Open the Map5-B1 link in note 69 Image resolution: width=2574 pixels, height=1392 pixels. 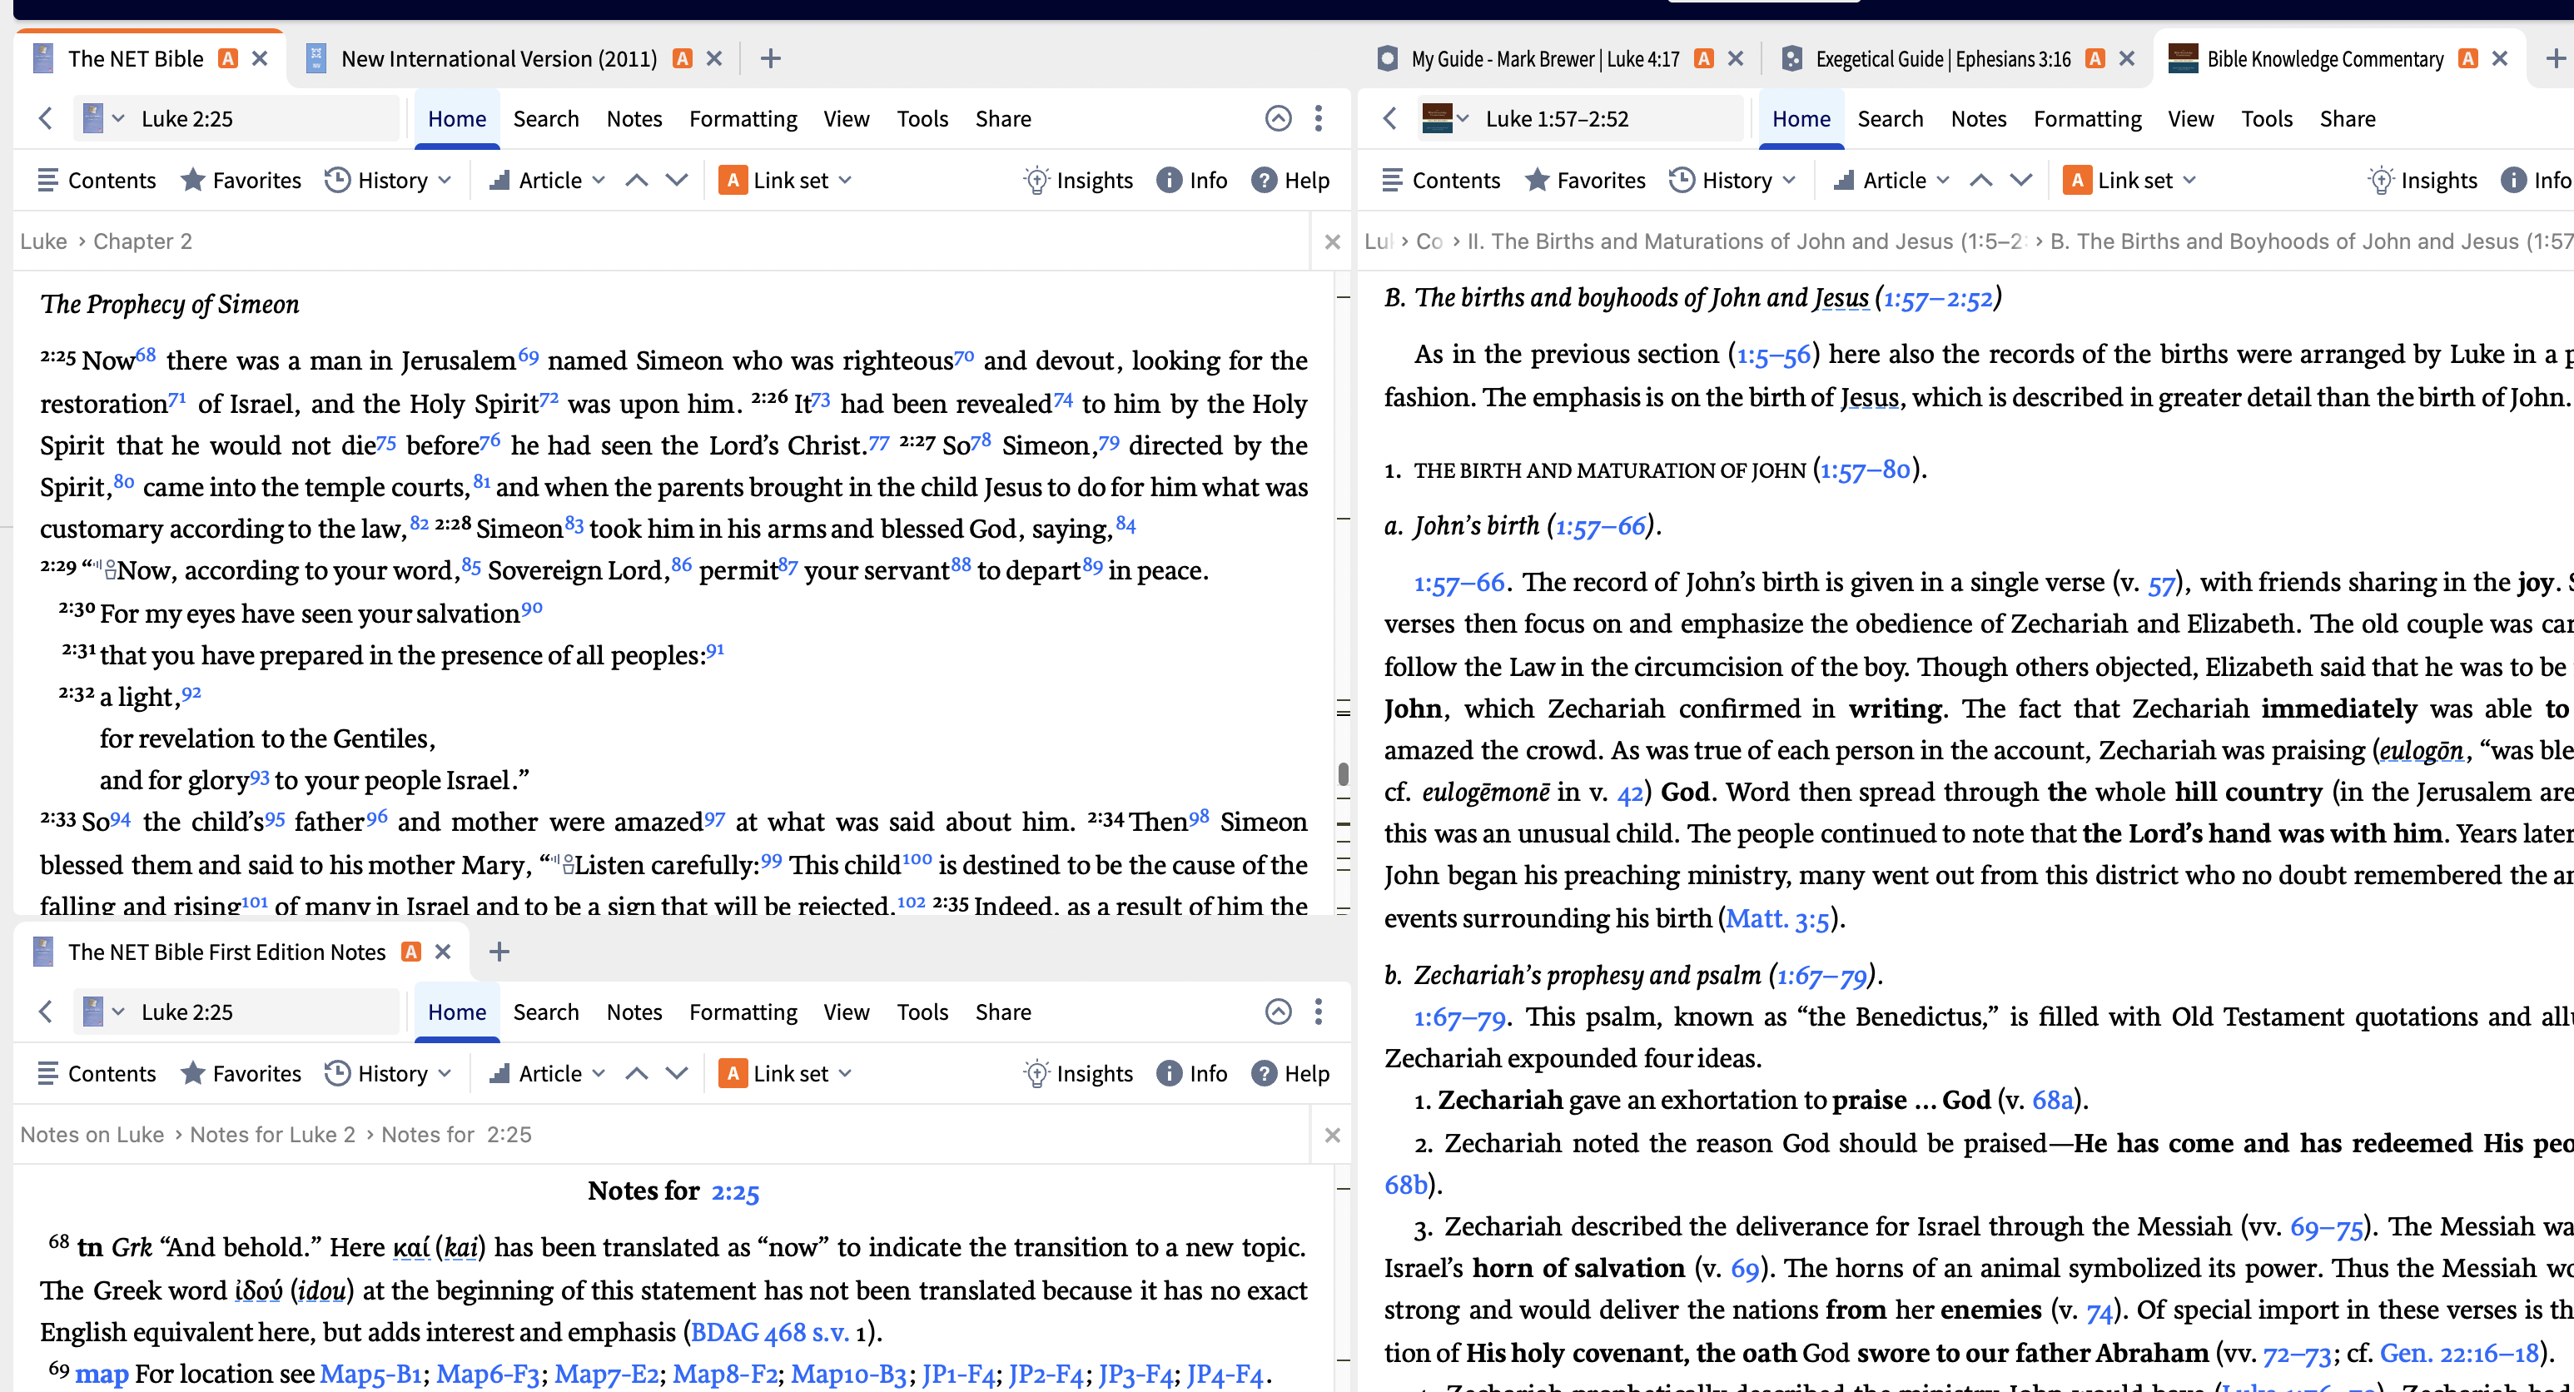point(370,1374)
